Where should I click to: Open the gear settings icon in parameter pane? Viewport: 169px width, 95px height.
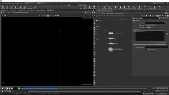tap(159, 18)
